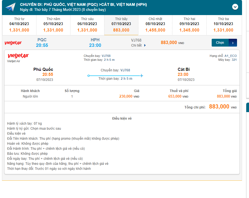The image size is (249, 198).
Task: Switch to Thứ sáu 06/10/2023 date tab
Action: 87,25
